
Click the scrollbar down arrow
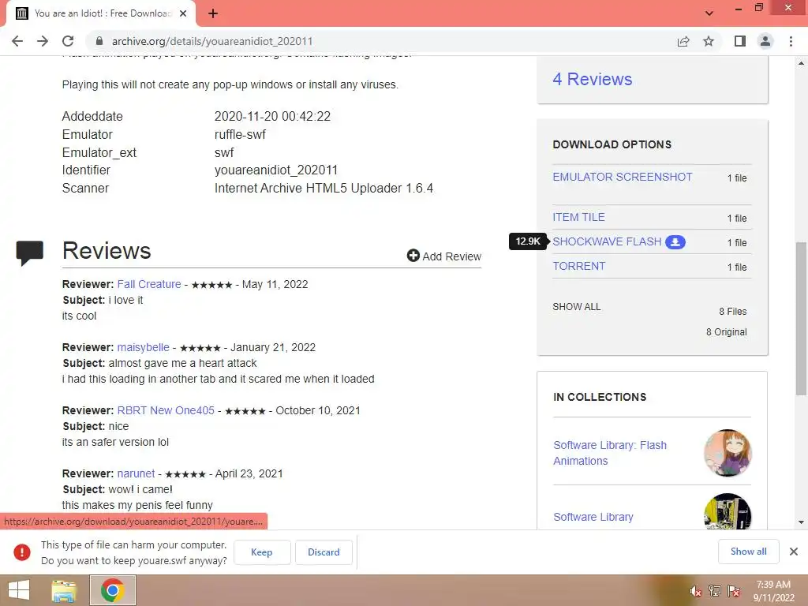[802, 522]
